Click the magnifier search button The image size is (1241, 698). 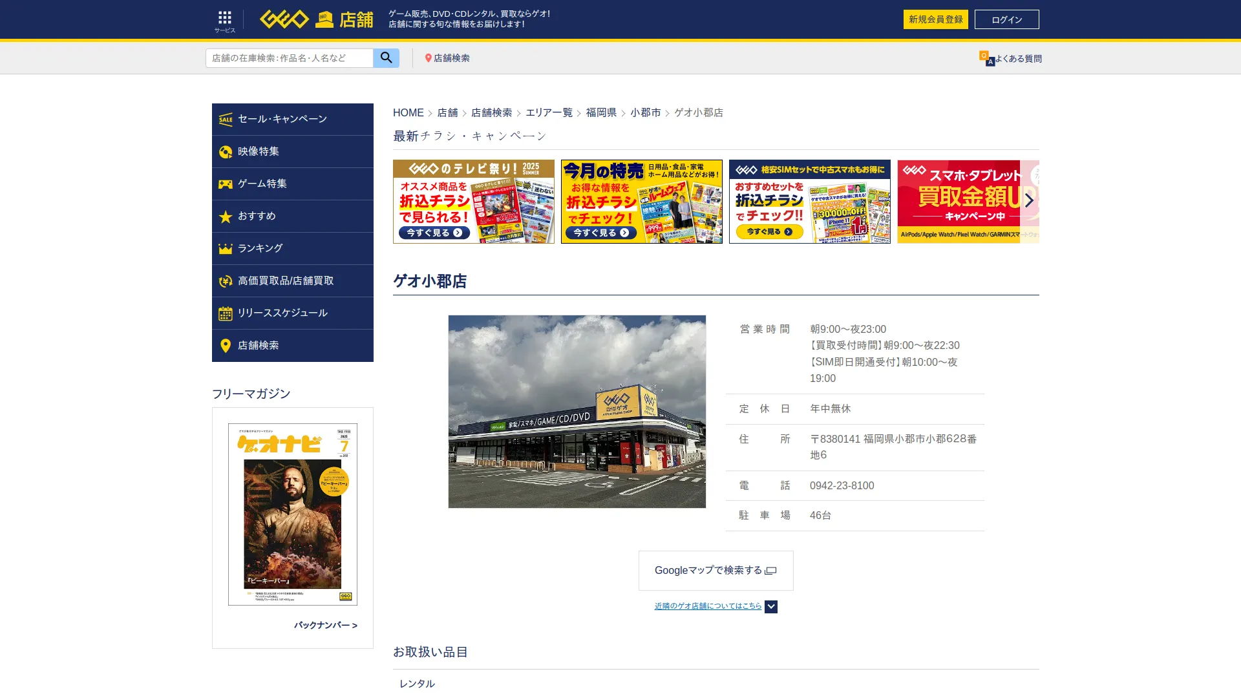click(386, 58)
